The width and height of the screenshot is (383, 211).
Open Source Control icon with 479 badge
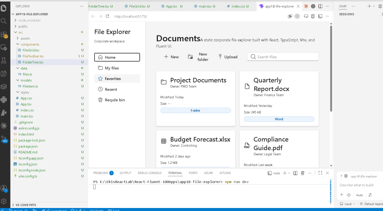click(x=4, y=139)
